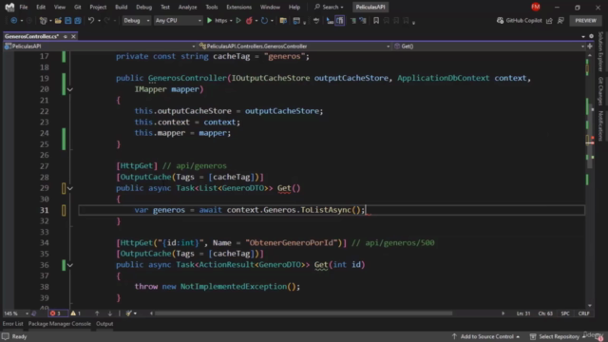
Task: Click the Save All icon
Action: point(78,21)
